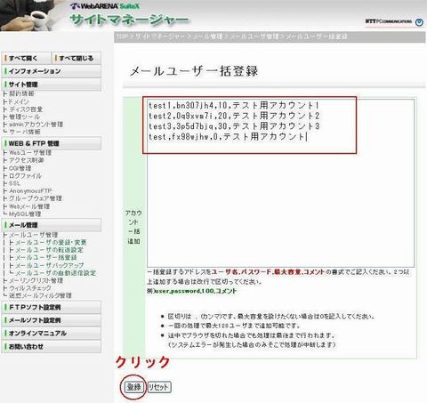Screen dimensions: 427x403
Task: Expand all menus with すべて開く
Action: pyautogui.click(x=27, y=58)
